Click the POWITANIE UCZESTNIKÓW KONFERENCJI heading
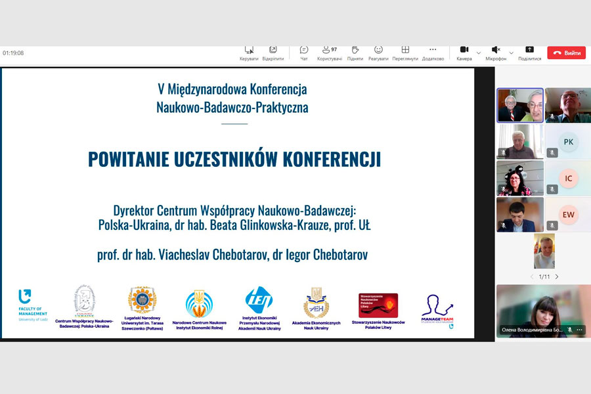591x394 pixels. click(x=234, y=159)
